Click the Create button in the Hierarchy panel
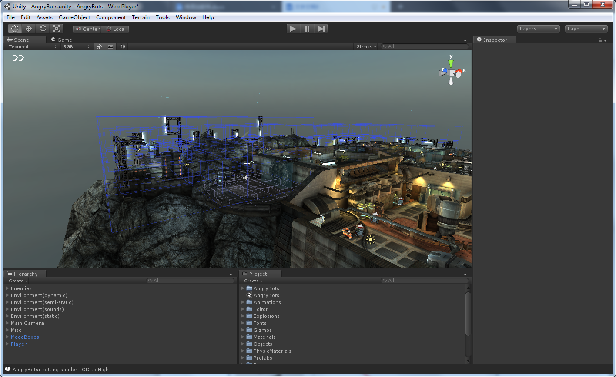The image size is (616, 377). (17, 281)
